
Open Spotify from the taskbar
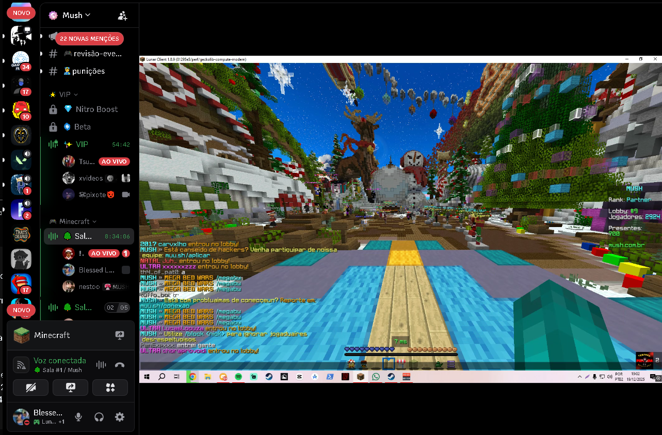coord(238,377)
